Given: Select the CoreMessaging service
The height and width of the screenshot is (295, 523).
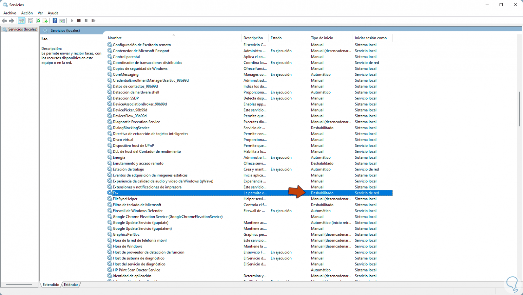Looking at the screenshot, I should tap(250, 74).
